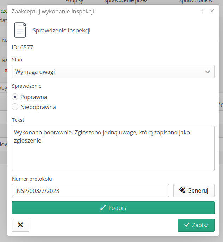
Task: Close the dialog using the header X icon
Action: pyautogui.click(x=212, y=11)
